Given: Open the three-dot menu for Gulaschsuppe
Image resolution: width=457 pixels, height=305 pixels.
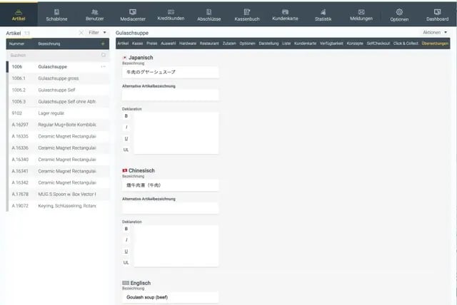Looking at the screenshot, I should coord(103,66).
